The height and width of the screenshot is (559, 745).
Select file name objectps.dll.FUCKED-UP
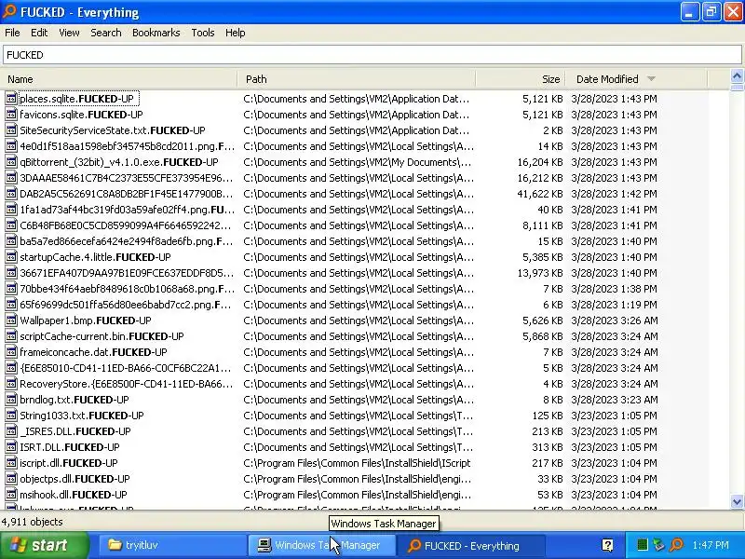point(74,479)
